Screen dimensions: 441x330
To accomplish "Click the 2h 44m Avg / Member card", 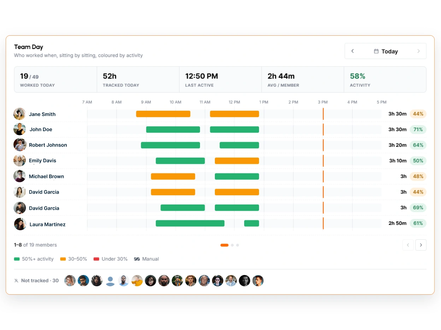I will click(303, 80).
